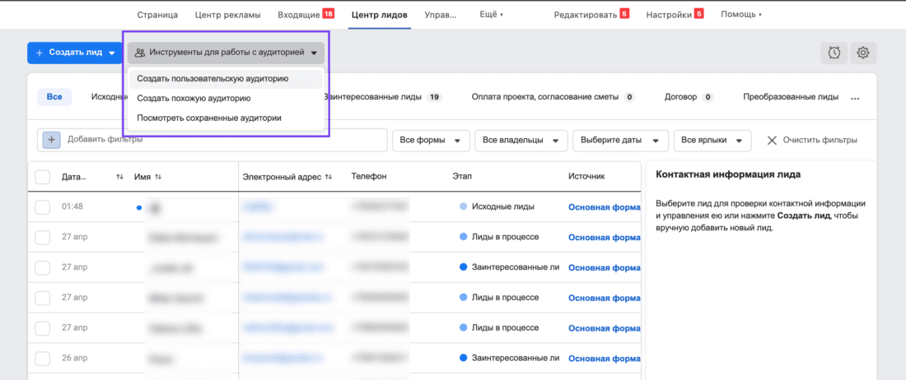Sort by the Имя column arrows
Viewport: 906px width, 380px height.
[x=158, y=177]
